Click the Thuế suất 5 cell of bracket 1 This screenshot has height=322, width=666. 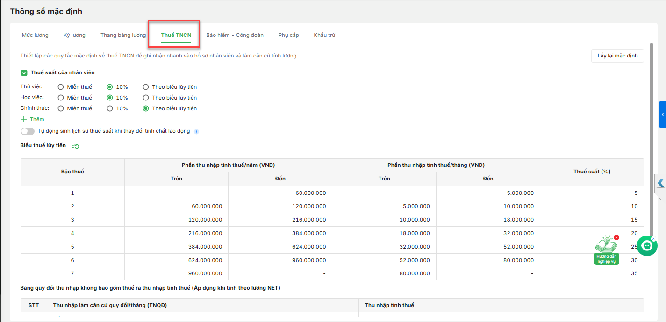pos(591,193)
